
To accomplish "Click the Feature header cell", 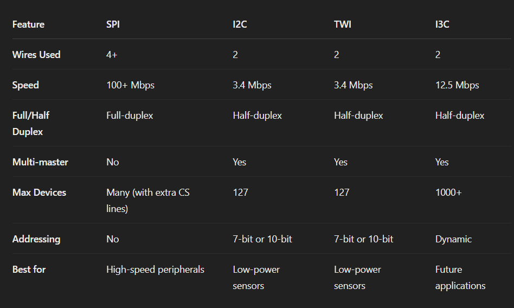I will coord(28,24).
